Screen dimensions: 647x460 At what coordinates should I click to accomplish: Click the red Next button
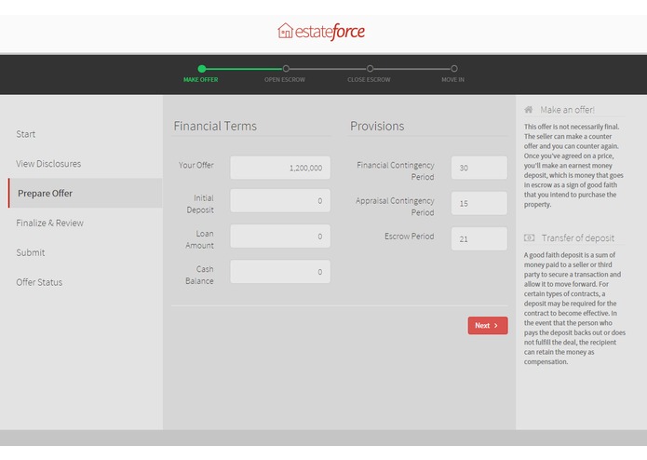click(488, 326)
